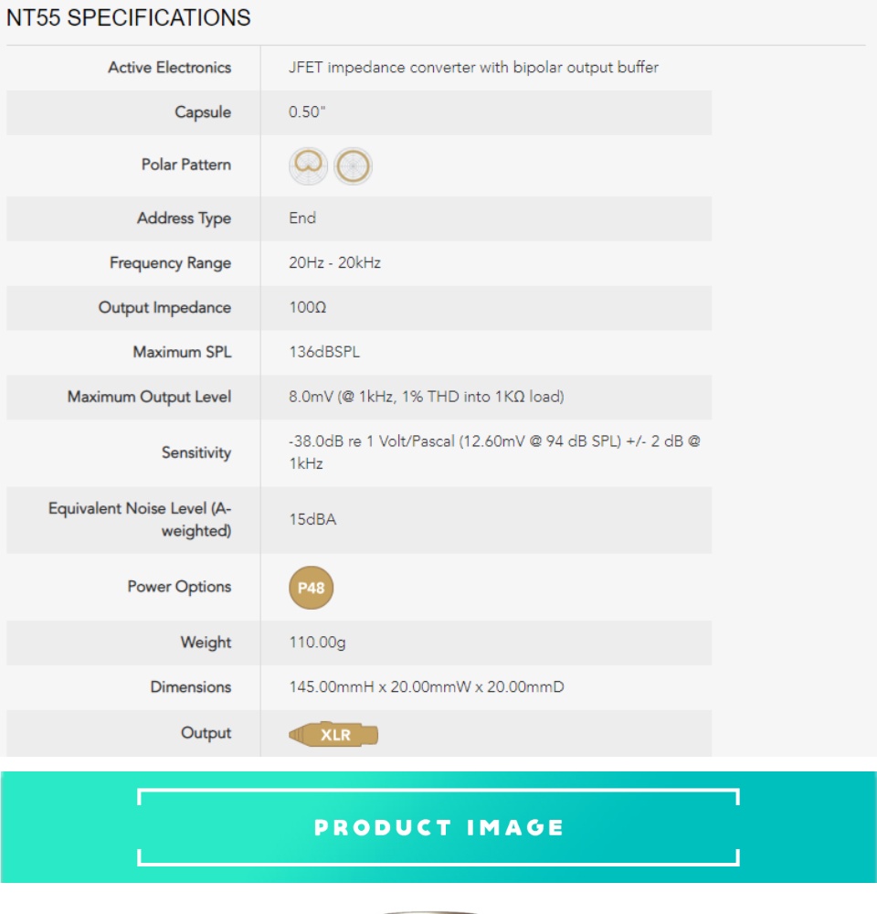Click the Power Options label
The width and height of the screenshot is (877, 914).
(179, 587)
